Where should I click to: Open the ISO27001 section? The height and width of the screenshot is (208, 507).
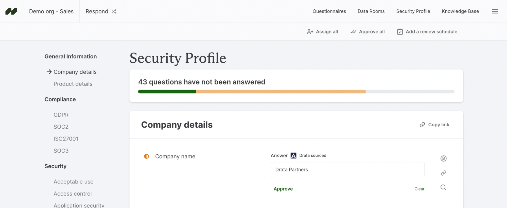pyautogui.click(x=66, y=139)
